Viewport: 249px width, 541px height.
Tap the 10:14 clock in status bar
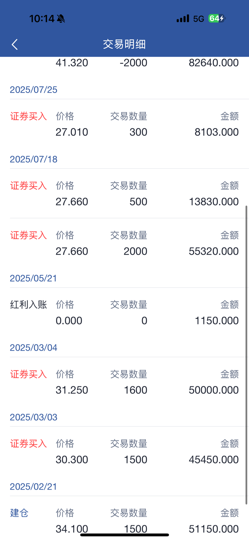[x=42, y=19]
